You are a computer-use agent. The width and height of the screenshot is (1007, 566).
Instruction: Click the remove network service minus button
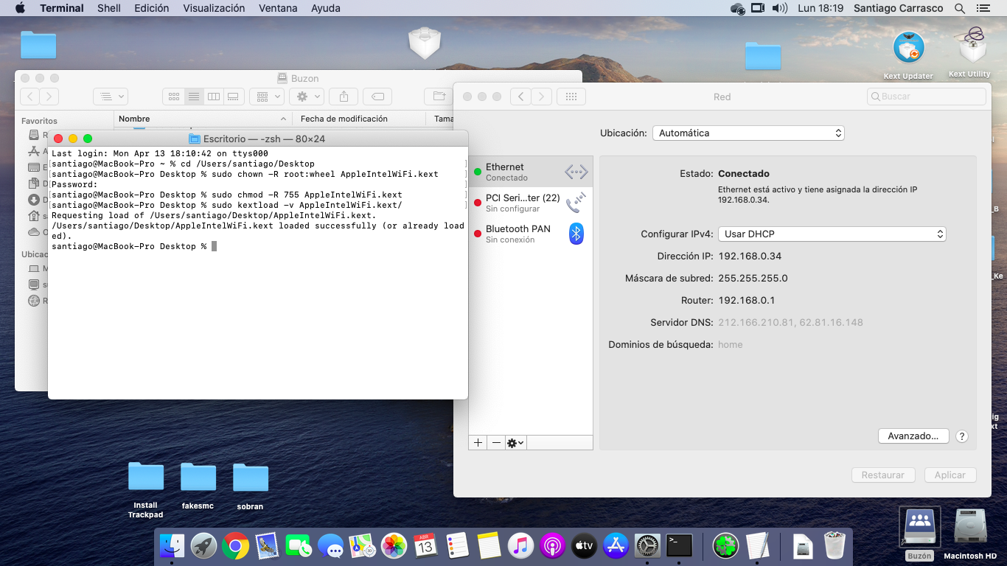pos(496,443)
